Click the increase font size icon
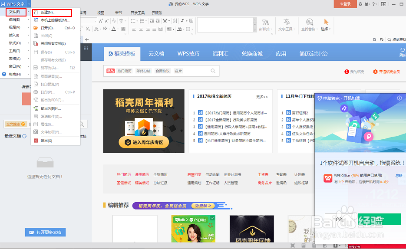The width and height of the screenshot is (406, 249). (101, 21)
